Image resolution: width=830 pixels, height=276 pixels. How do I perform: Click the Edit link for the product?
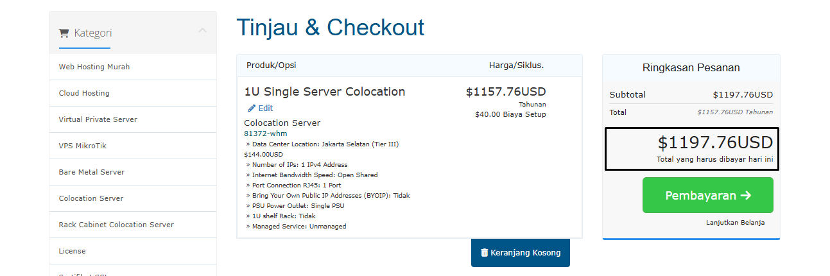tap(261, 108)
